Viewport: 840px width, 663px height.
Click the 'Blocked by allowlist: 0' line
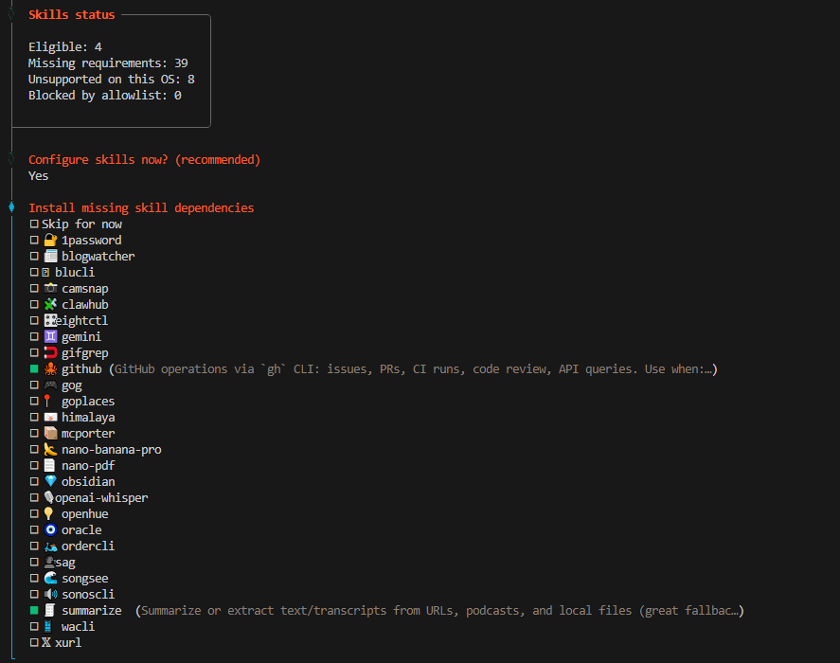tap(105, 96)
